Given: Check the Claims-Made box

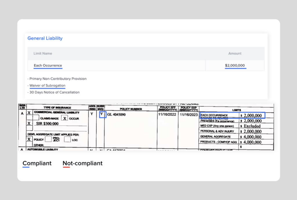Looking at the screenshot, I should [36, 118].
